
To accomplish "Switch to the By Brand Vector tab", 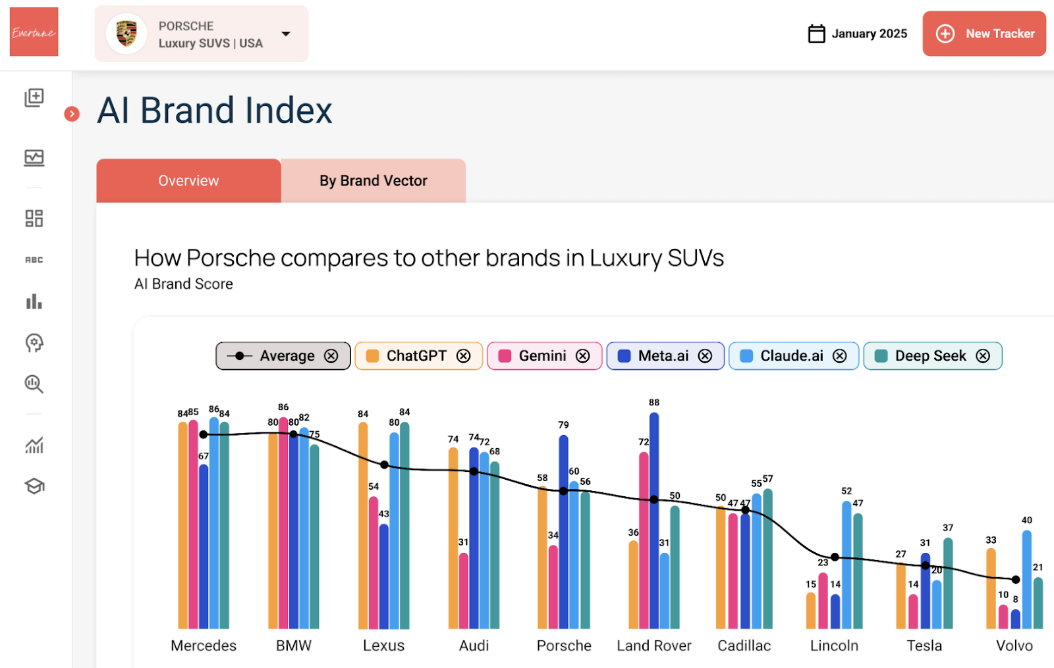I will coord(373,181).
